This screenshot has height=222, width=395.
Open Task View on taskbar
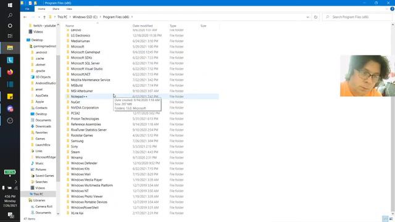pos(10,36)
